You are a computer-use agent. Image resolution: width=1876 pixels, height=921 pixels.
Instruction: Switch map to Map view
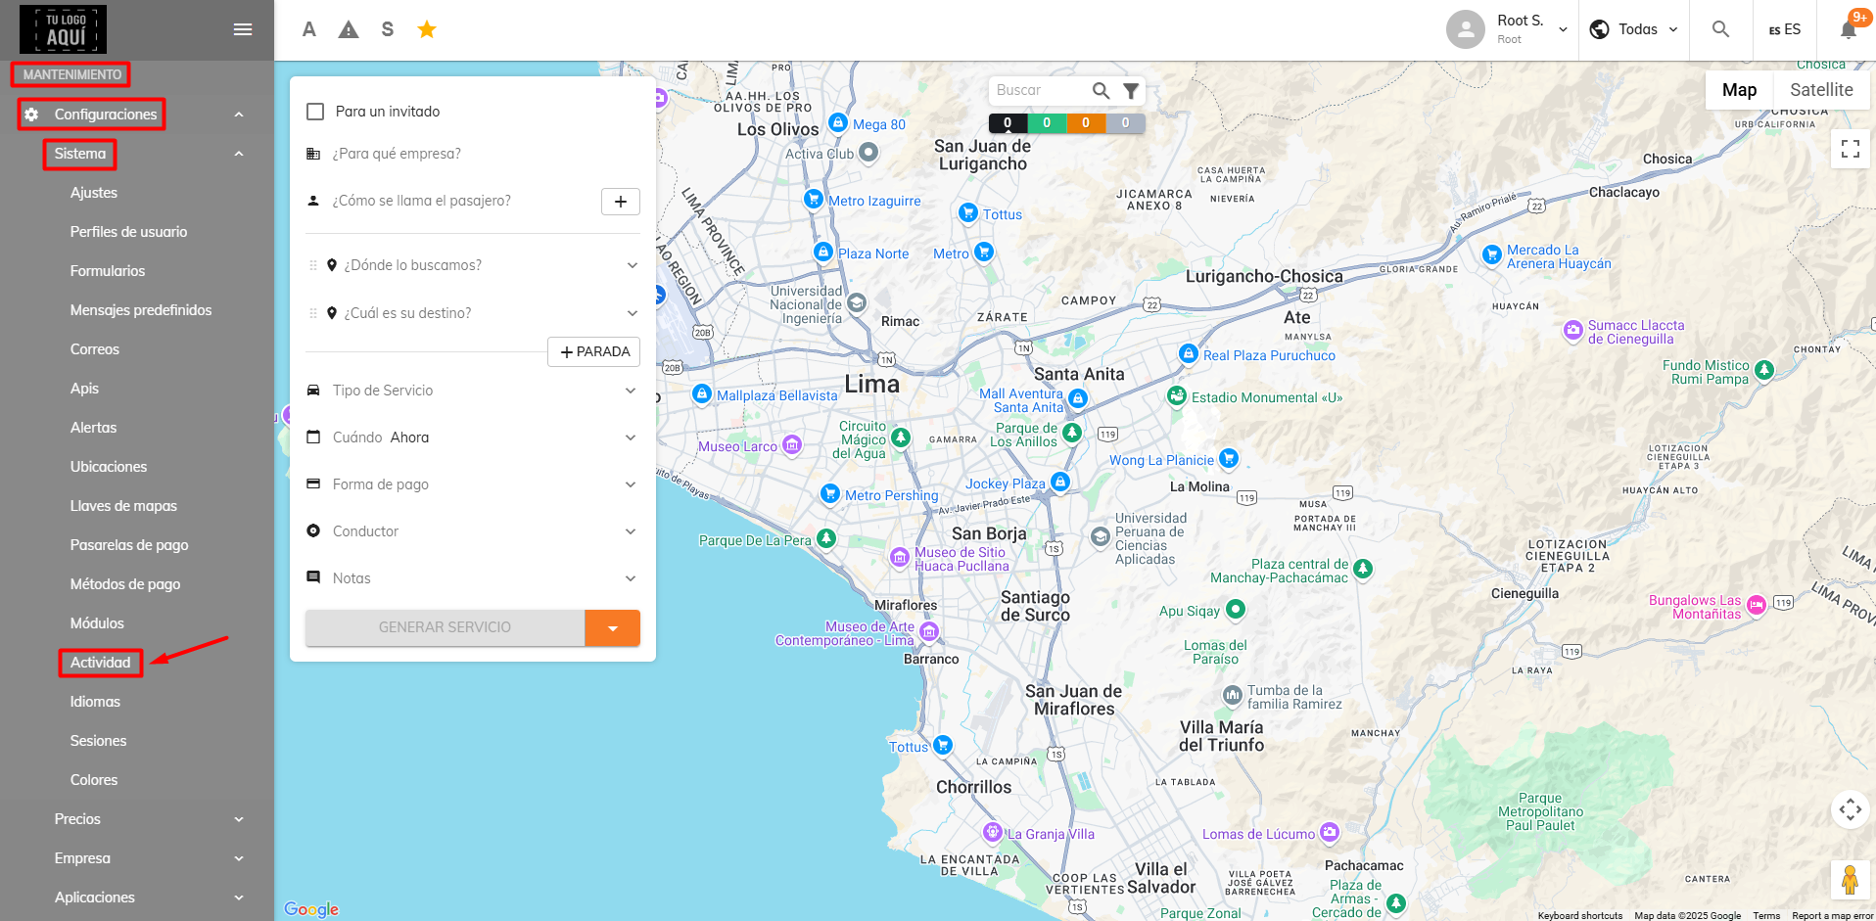tap(1739, 90)
